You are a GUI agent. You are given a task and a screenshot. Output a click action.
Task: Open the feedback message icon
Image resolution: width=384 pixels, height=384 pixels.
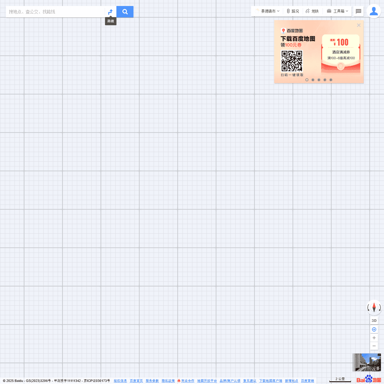pyautogui.click(x=358, y=11)
